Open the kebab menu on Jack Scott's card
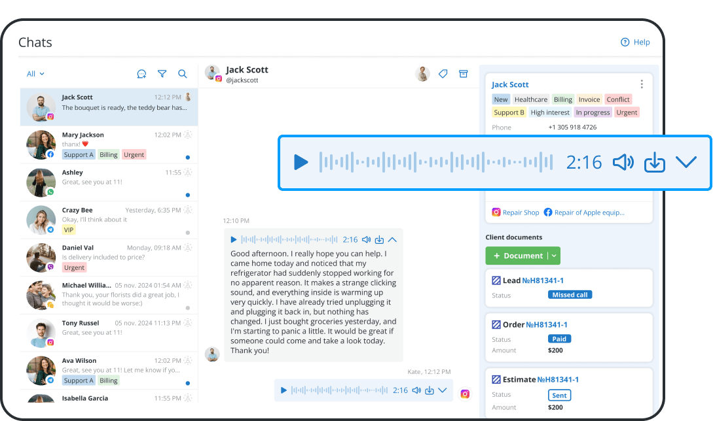The image size is (715, 421). coord(642,84)
